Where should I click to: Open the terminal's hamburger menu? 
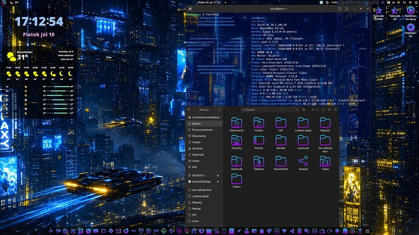347,9
